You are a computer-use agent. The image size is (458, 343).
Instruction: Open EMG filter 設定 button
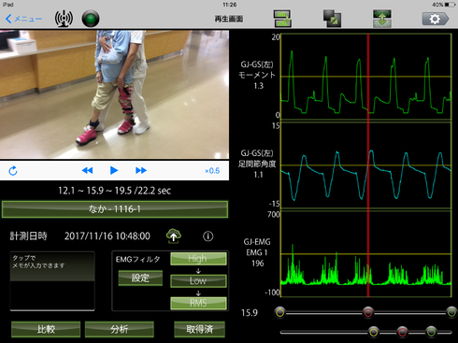(140, 278)
